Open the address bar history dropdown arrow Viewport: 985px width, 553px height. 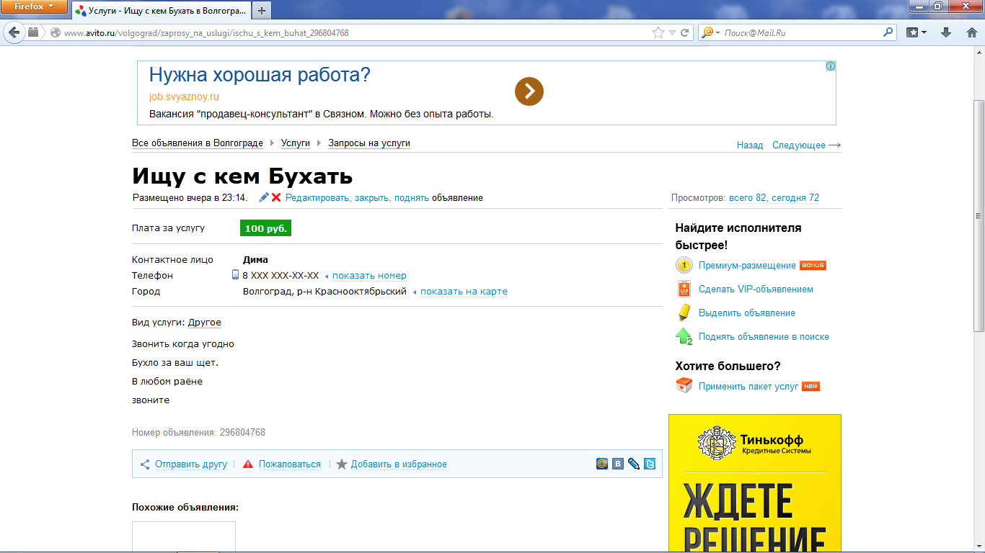pos(672,32)
